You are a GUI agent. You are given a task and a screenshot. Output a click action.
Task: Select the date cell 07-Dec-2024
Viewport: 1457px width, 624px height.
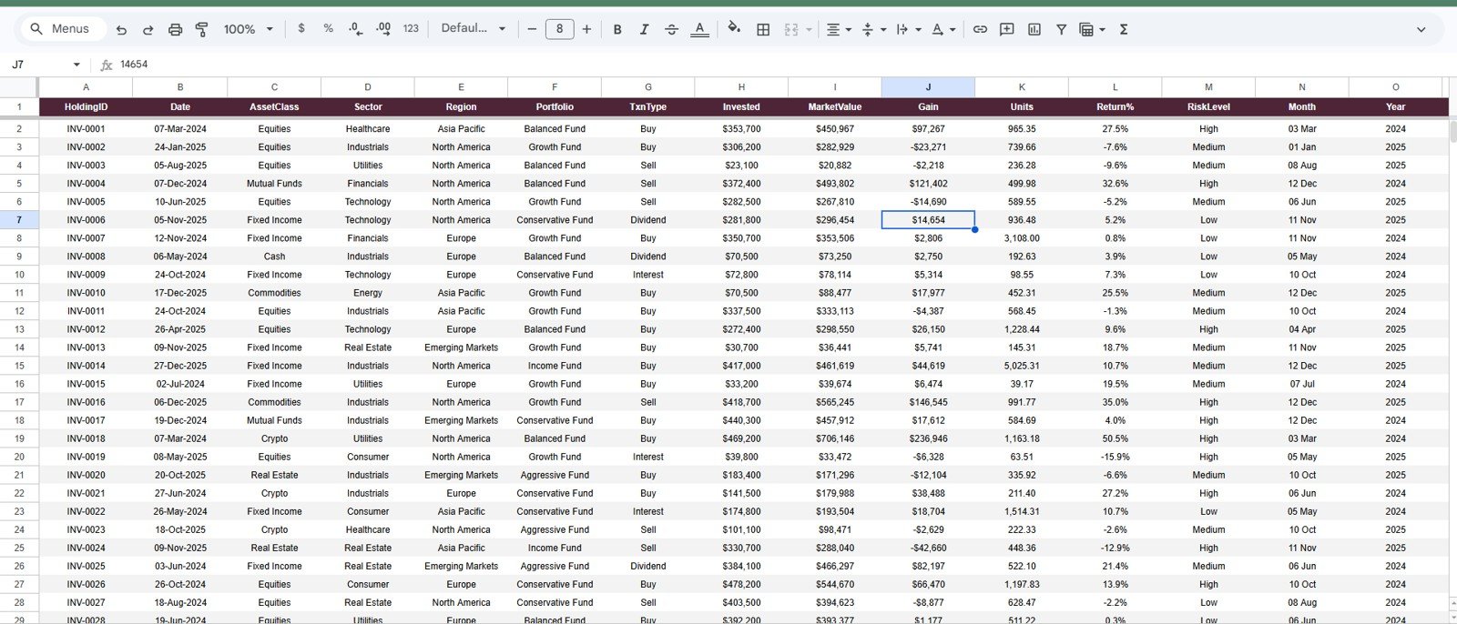(179, 184)
